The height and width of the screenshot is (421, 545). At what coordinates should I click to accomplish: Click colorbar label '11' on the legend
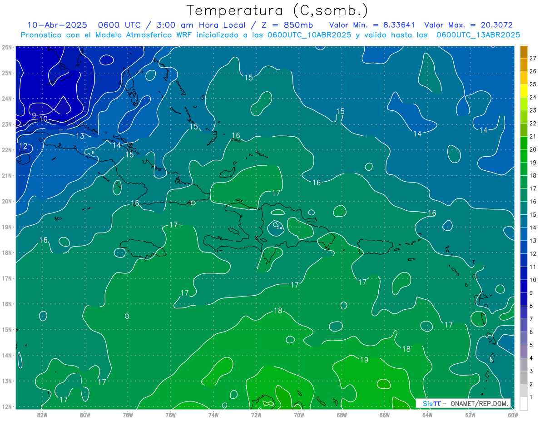pyautogui.click(x=533, y=267)
